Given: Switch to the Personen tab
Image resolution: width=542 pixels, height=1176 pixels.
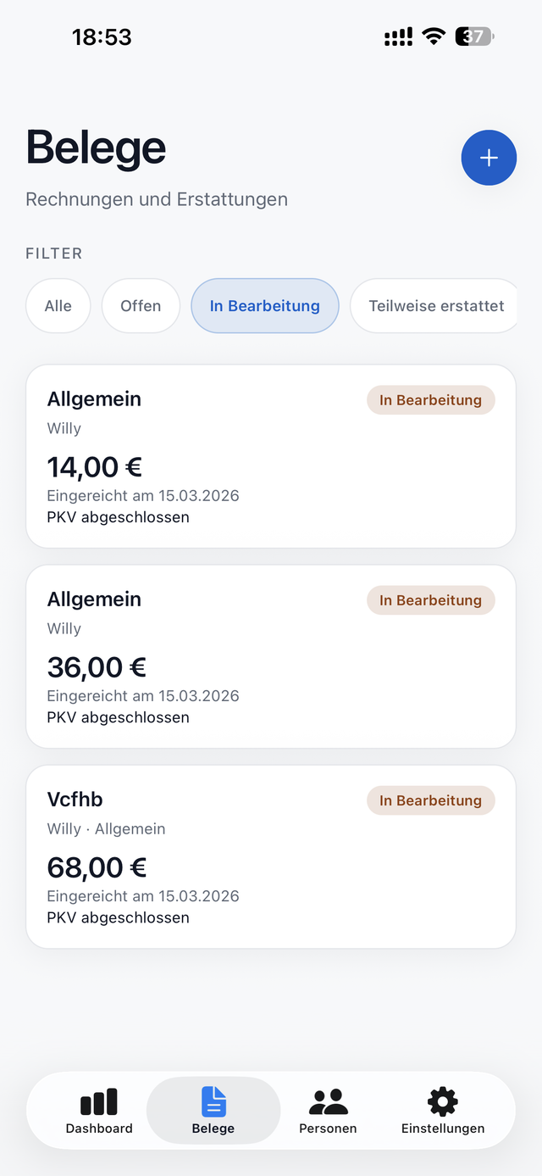Looking at the screenshot, I should tap(328, 1111).
